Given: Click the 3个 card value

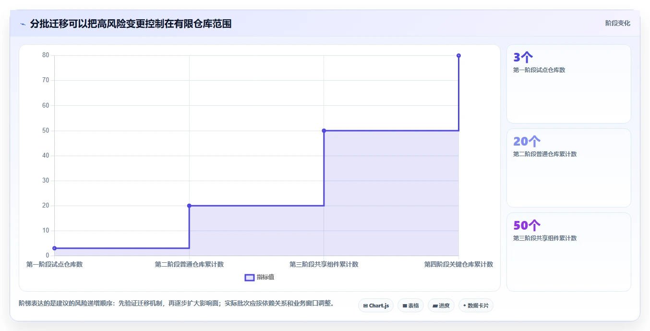Looking at the screenshot, I should pos(523,58).
